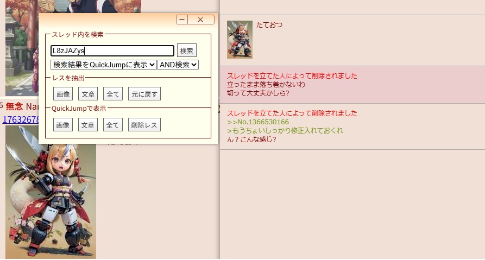Screen dimensions: 485x260
Task: Show deleted posts with 削除レス button
Action: click(x=144, y=125)
